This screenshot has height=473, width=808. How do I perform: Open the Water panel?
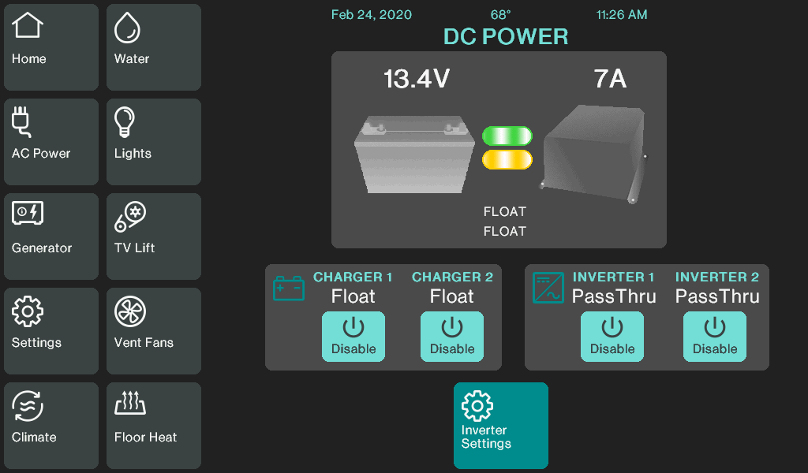(154, 47)
